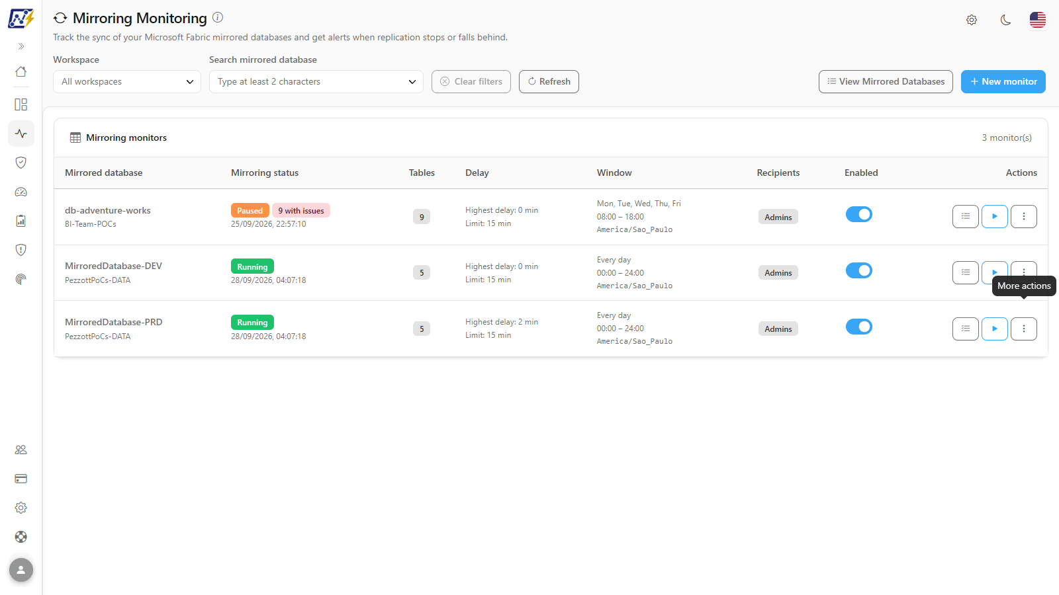
Task: Toggle Enabled switch for db-adventure-works
Action: 859,214
